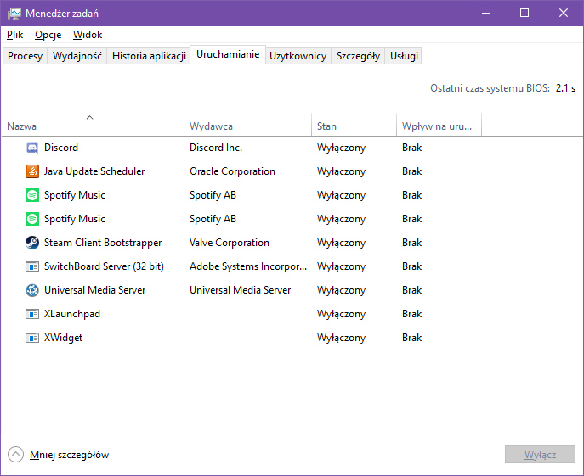
Task: Click the Java Update Scheduler icon
Action: coord(32,171)
